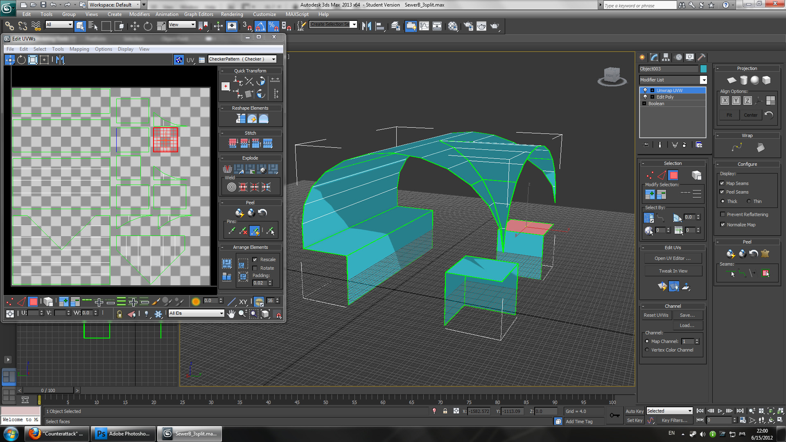
Task: Open the Curve Editor icon
Action: (424, 26)
